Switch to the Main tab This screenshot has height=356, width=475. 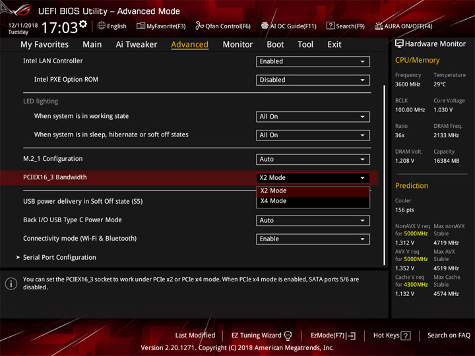click(92, 45)
